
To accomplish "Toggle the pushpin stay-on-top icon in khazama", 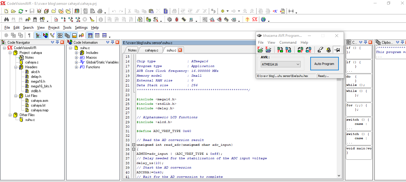I will [337, 50].
